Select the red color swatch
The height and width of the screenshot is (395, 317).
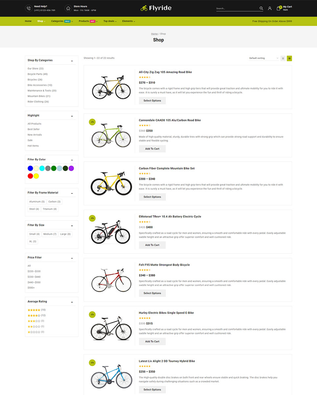[30, 176]
